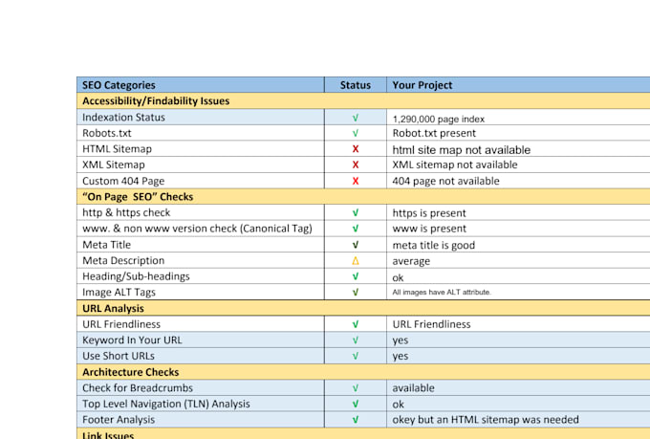Click the '1,290,000 page index' cell
This screenshot has width=650, height=439.
point(518,118)
